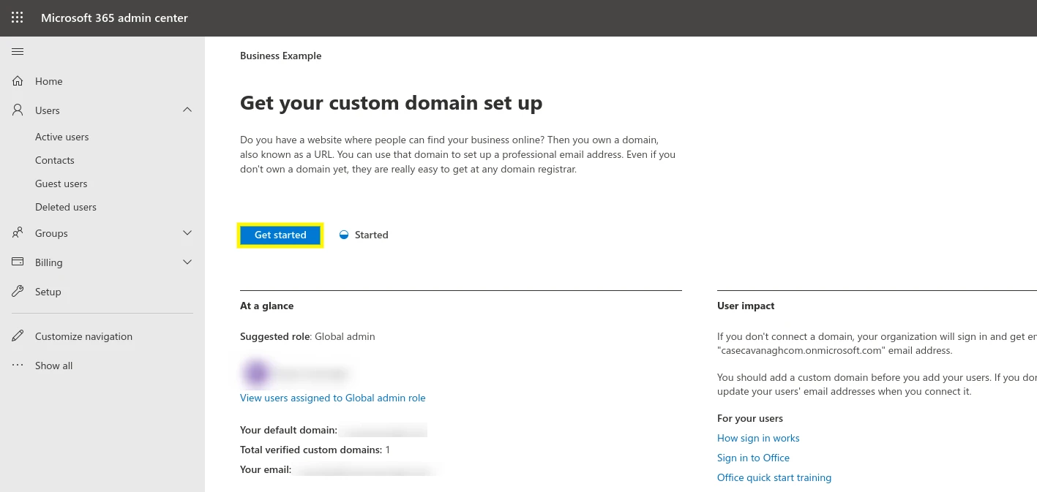This screenshot has width=1037, height=492.
Task: Open the Sign in to Office link
Action: [753, 458]
